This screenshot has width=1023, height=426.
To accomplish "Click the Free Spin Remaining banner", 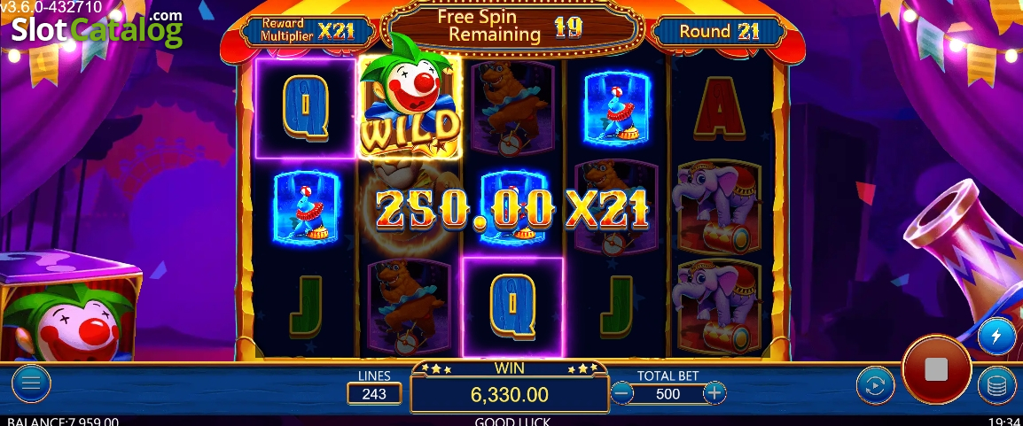I will [x=513, y=26].
